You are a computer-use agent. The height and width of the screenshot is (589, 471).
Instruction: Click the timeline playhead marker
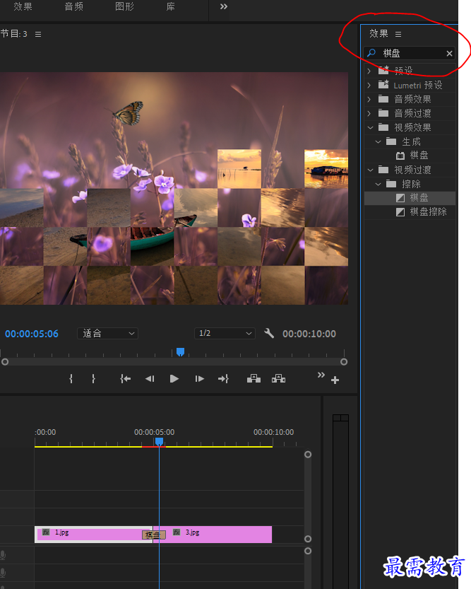click(159, 441)
